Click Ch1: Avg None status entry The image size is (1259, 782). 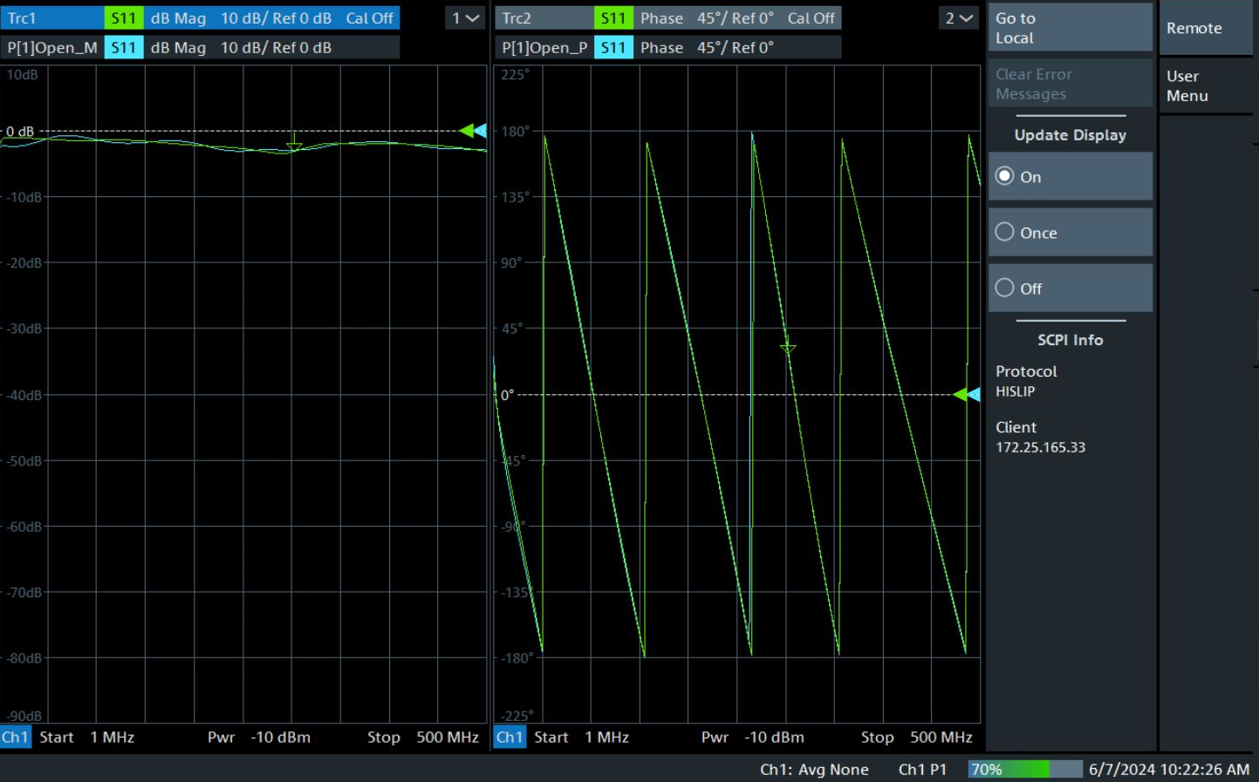pos(814,769)
